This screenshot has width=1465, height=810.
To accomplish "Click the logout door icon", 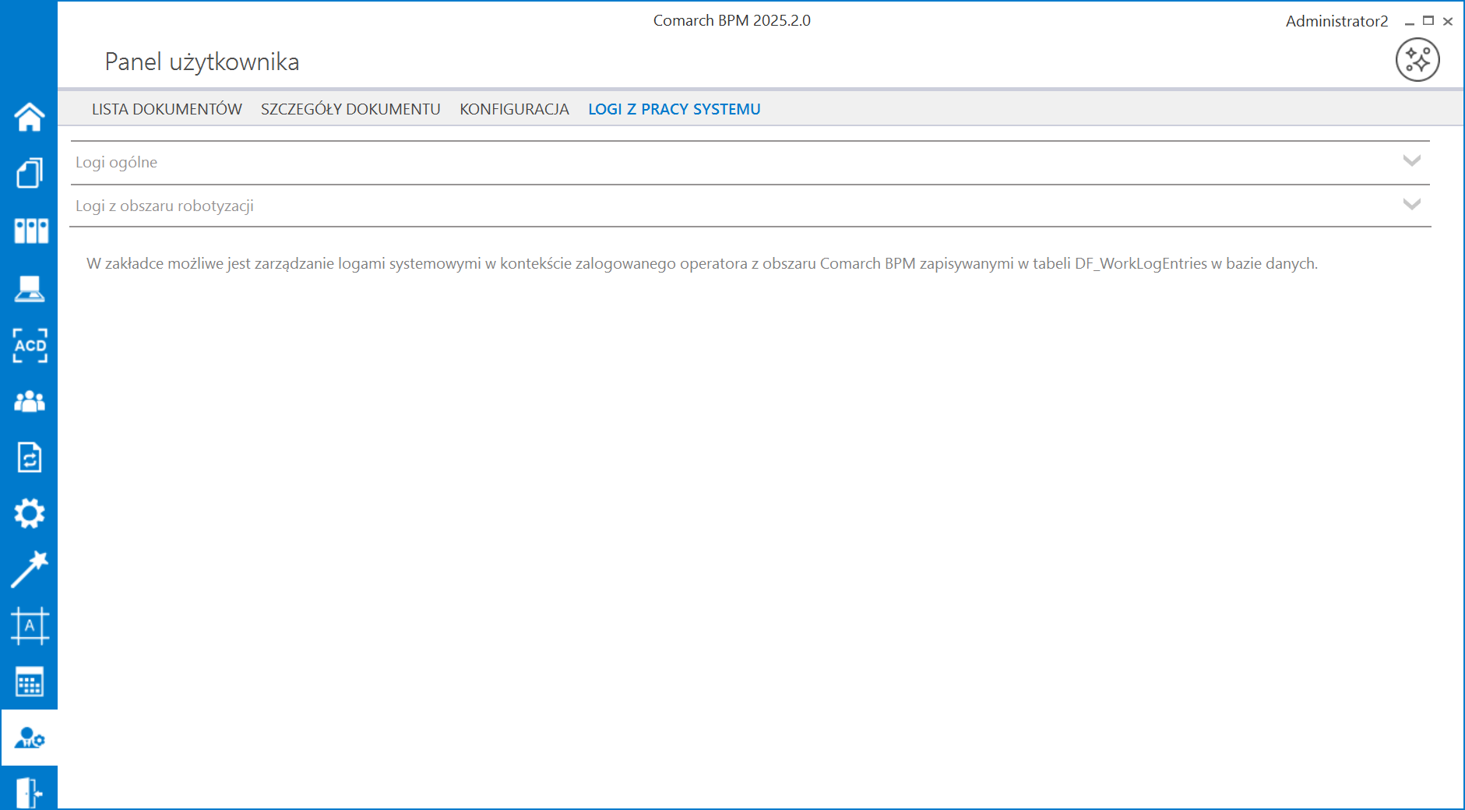I will (x=30, y=792).
